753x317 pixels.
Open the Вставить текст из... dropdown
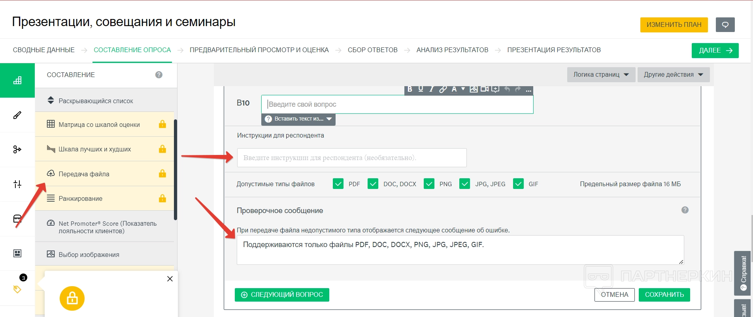pos(298,119)
